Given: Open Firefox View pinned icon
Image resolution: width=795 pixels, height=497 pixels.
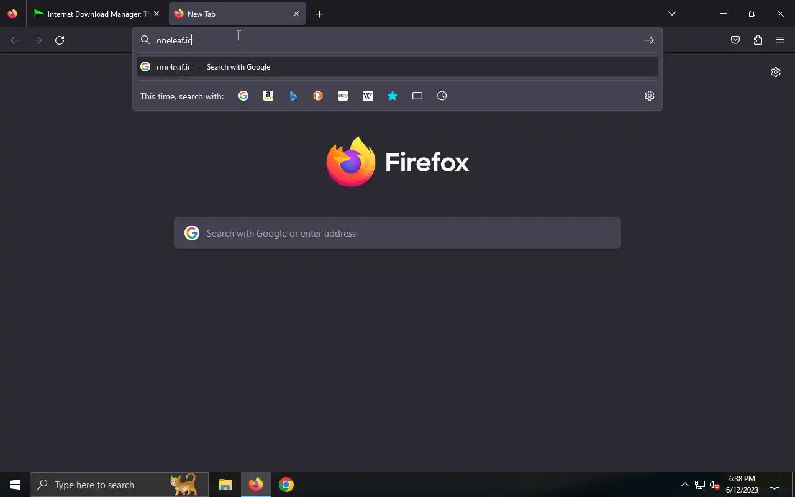Looking at the screenshot, I should point(12,14).
